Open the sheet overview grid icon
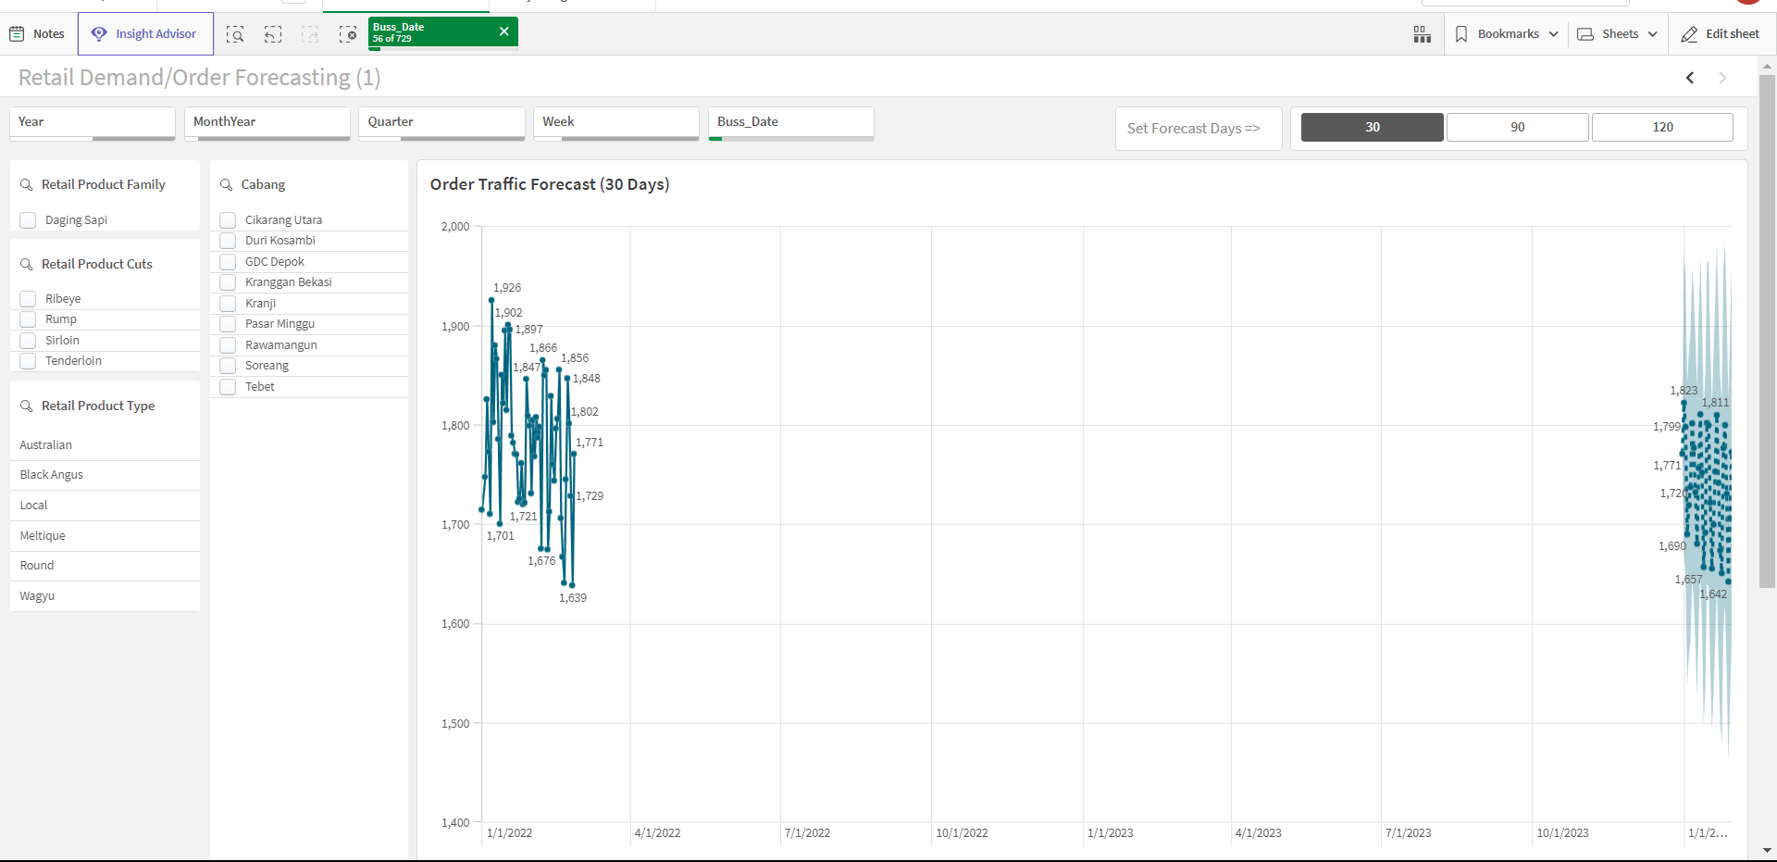This screenshot has width=1777, height=862. coord(1422,33)
